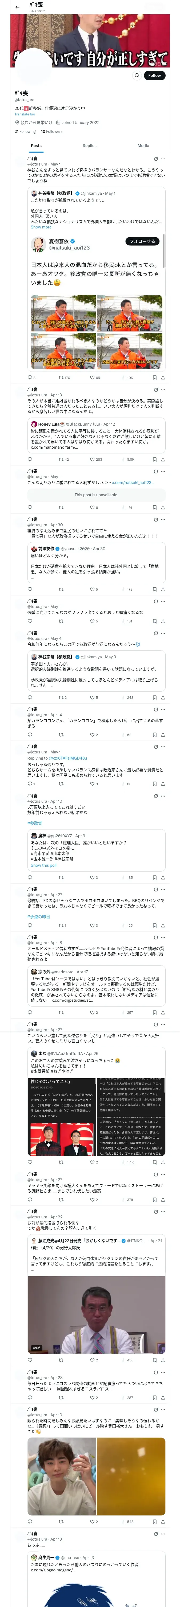Click the share icon on the Apr 30 post
Image resolution: width=180 pixels, height=1607 pixels.
(x=163, y=589)
